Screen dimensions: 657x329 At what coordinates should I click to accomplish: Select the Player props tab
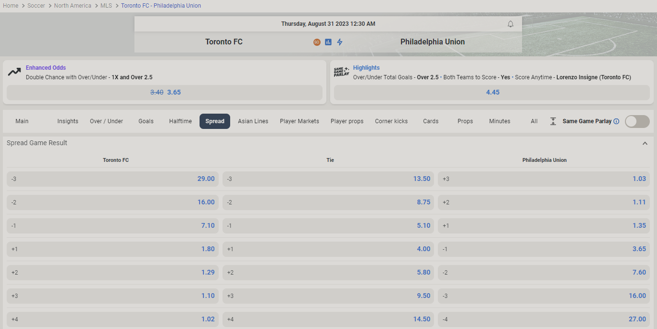[x=347, y=121]
